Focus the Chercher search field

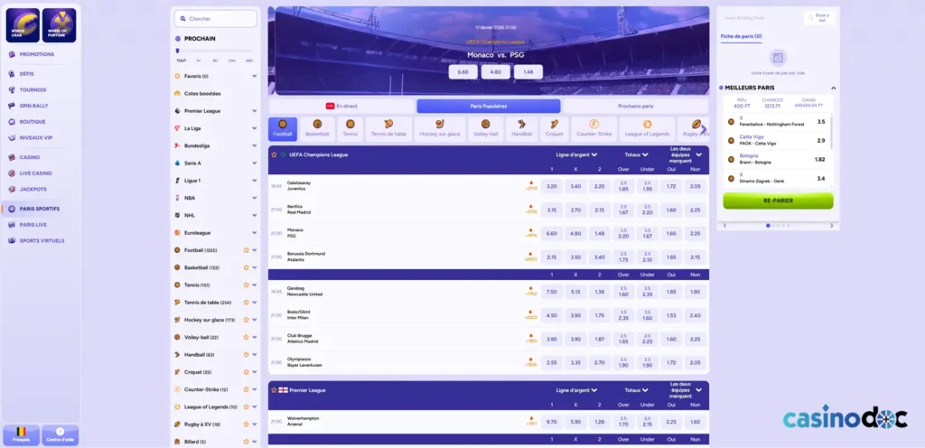(x=216, y=18)
